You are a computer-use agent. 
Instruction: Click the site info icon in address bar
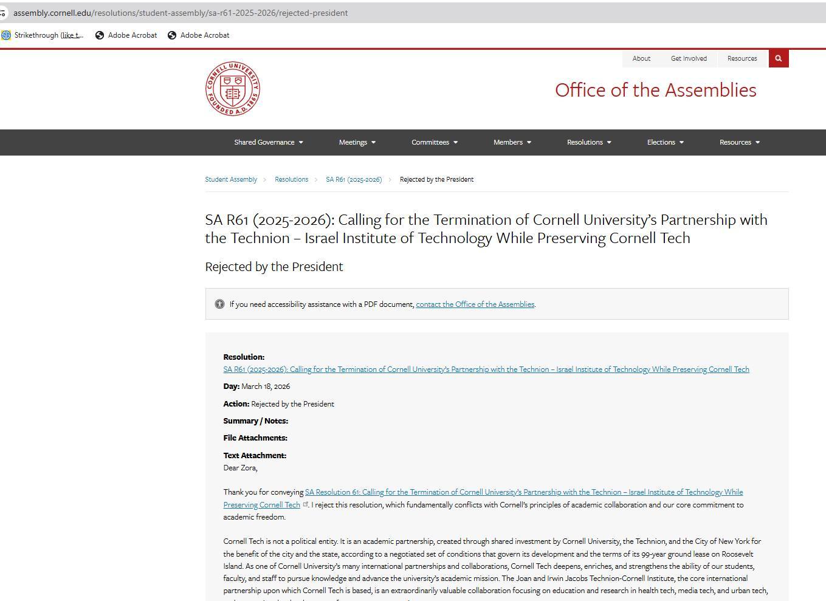3,13
